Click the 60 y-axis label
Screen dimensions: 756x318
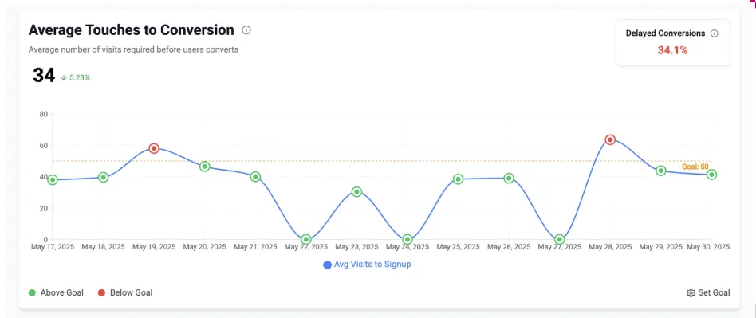tap(43, 146)
